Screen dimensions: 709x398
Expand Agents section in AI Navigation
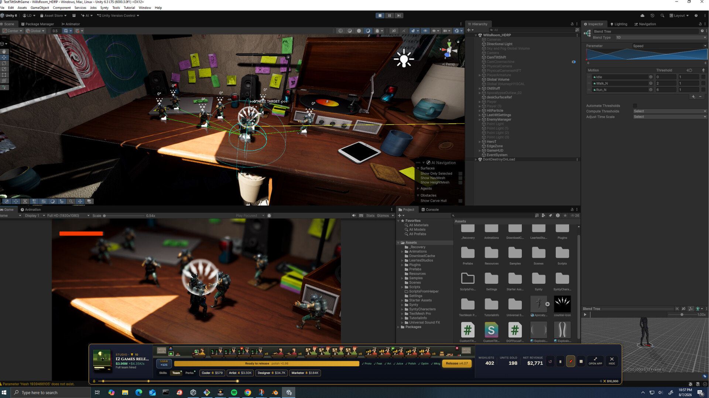[418, 189]
